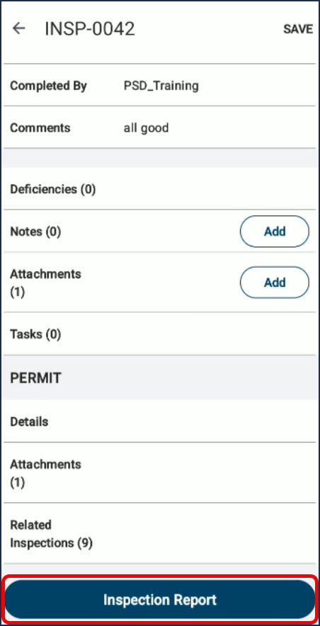Edit the 'all good' comment text
This screenshot has width=320, height=626.
(x=146, y=128)
